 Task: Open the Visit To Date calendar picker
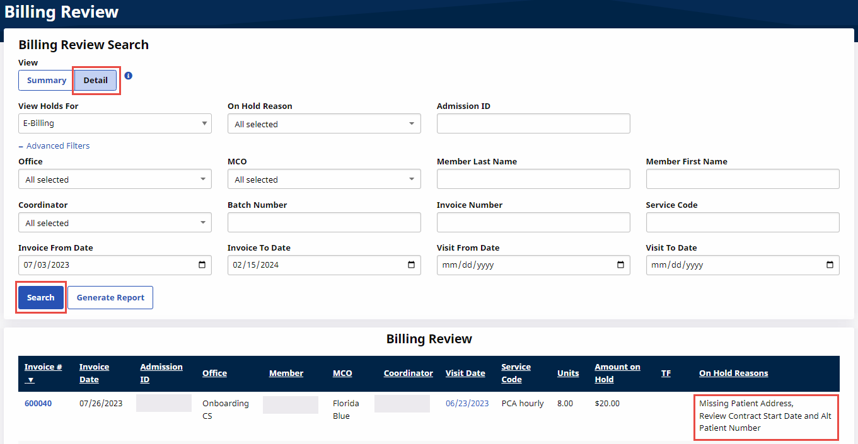click(x=830, y=265)
